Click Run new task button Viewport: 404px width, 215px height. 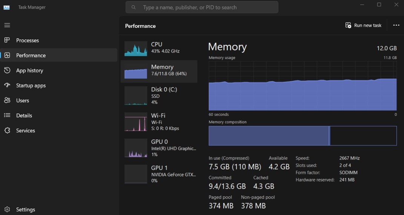tap(363, 25)
